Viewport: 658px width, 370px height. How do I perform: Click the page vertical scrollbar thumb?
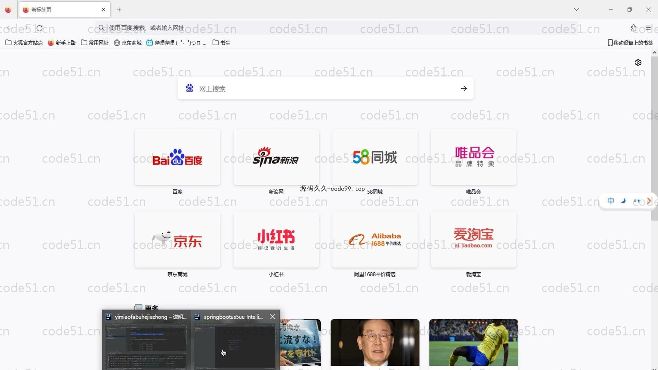click(x=654, y=138)
